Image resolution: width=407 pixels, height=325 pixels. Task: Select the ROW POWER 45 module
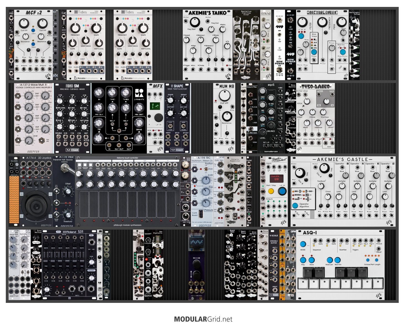tap(291, 45)
